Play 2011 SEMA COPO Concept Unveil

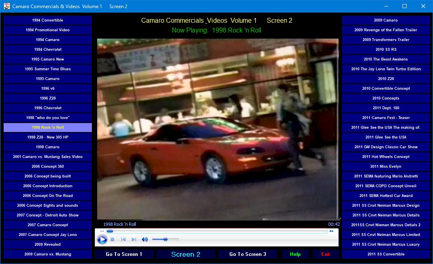click(386, 186)
